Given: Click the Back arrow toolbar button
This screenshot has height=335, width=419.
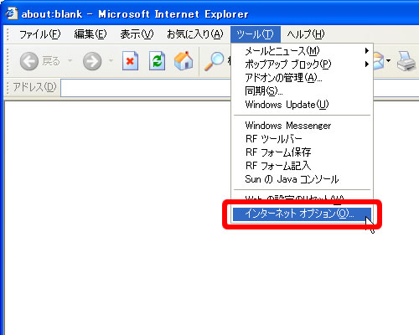Looking at the screenshot, I should click(29, 61).
